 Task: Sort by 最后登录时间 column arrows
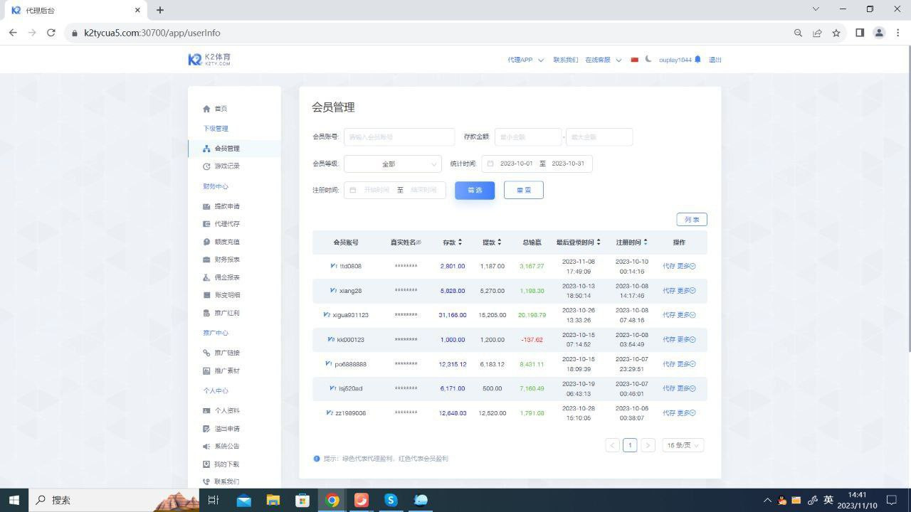[x=599, y=242]
